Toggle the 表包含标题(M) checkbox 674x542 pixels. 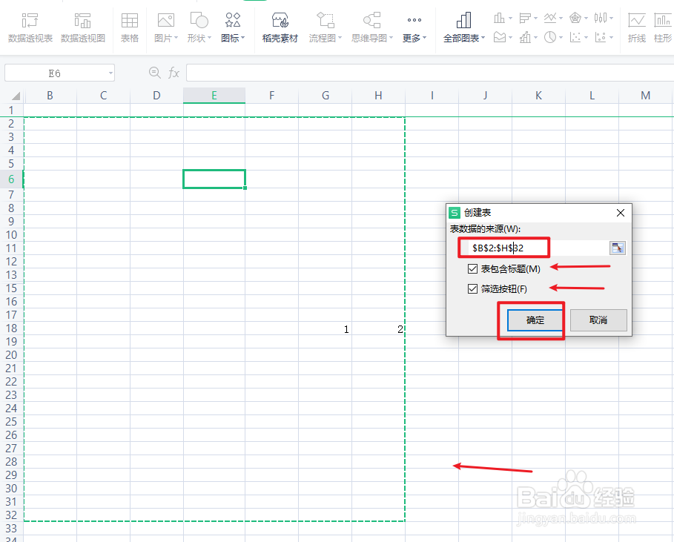[x=472, y=269]
